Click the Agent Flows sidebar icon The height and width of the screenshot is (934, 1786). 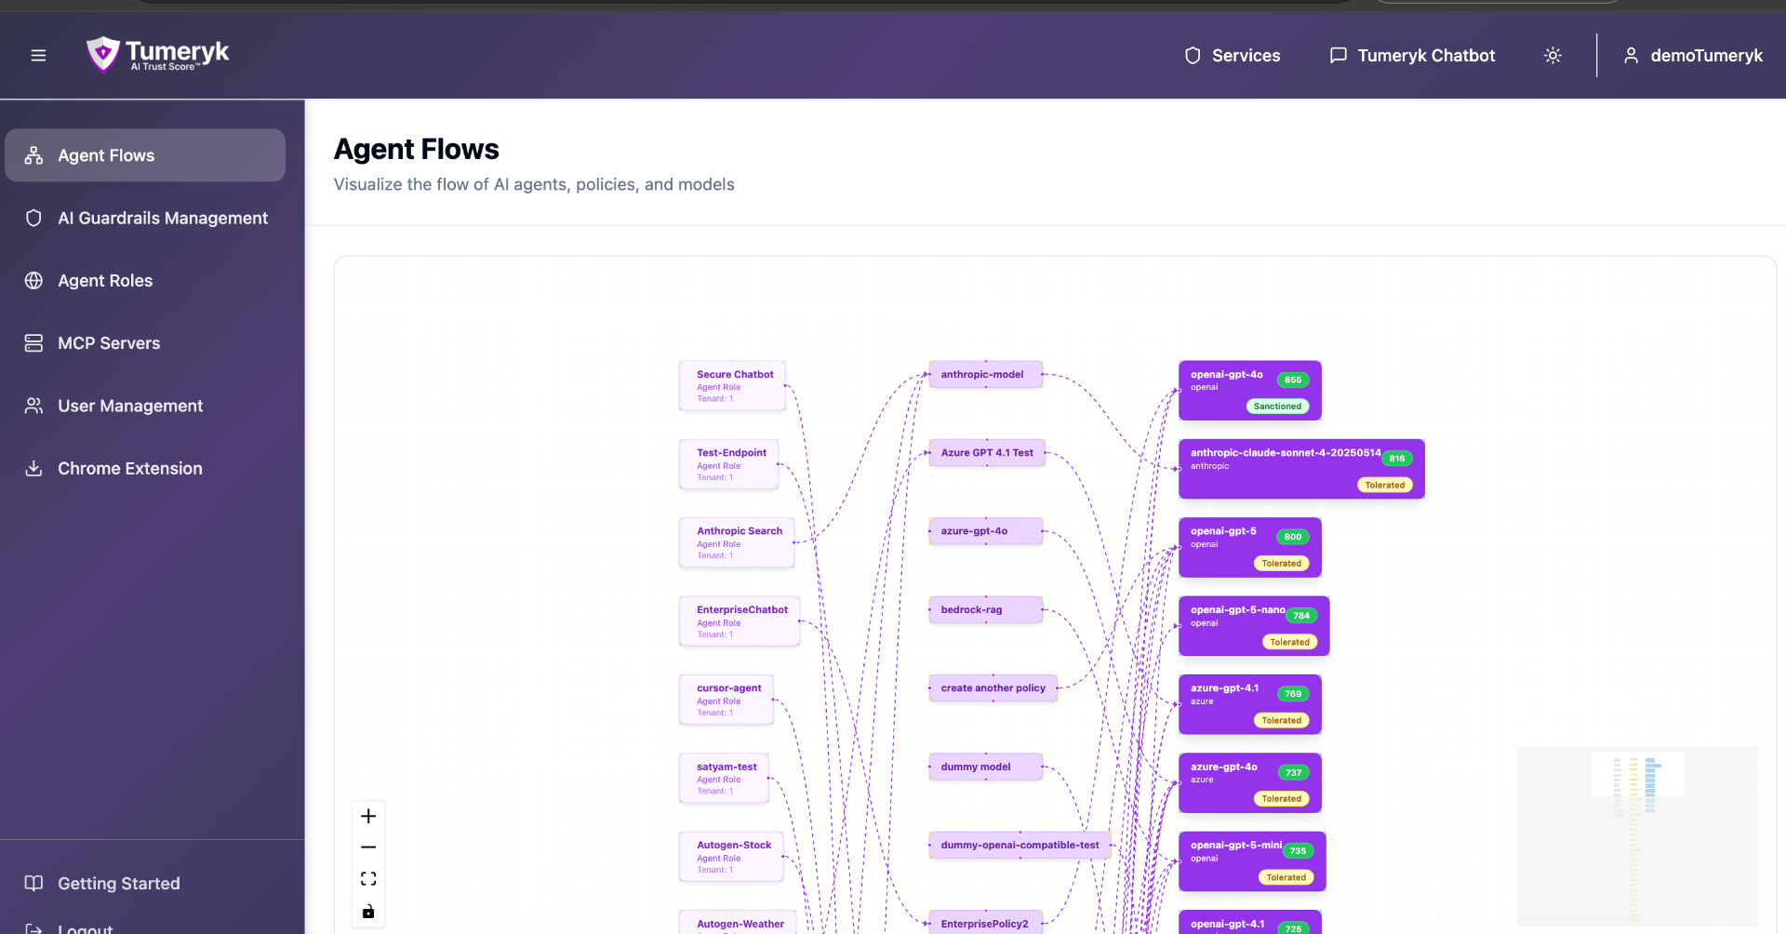33,155
